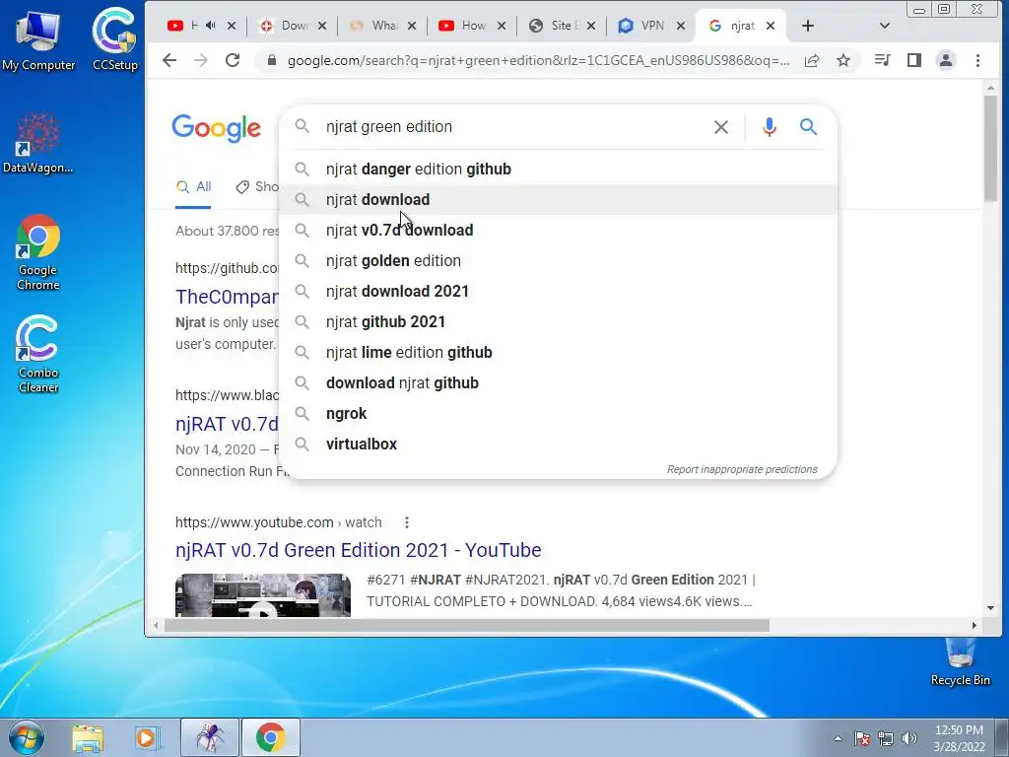Click the lock icon in the address bar
This screenshot has width=1009, height=757.
(x=272, y=60)
